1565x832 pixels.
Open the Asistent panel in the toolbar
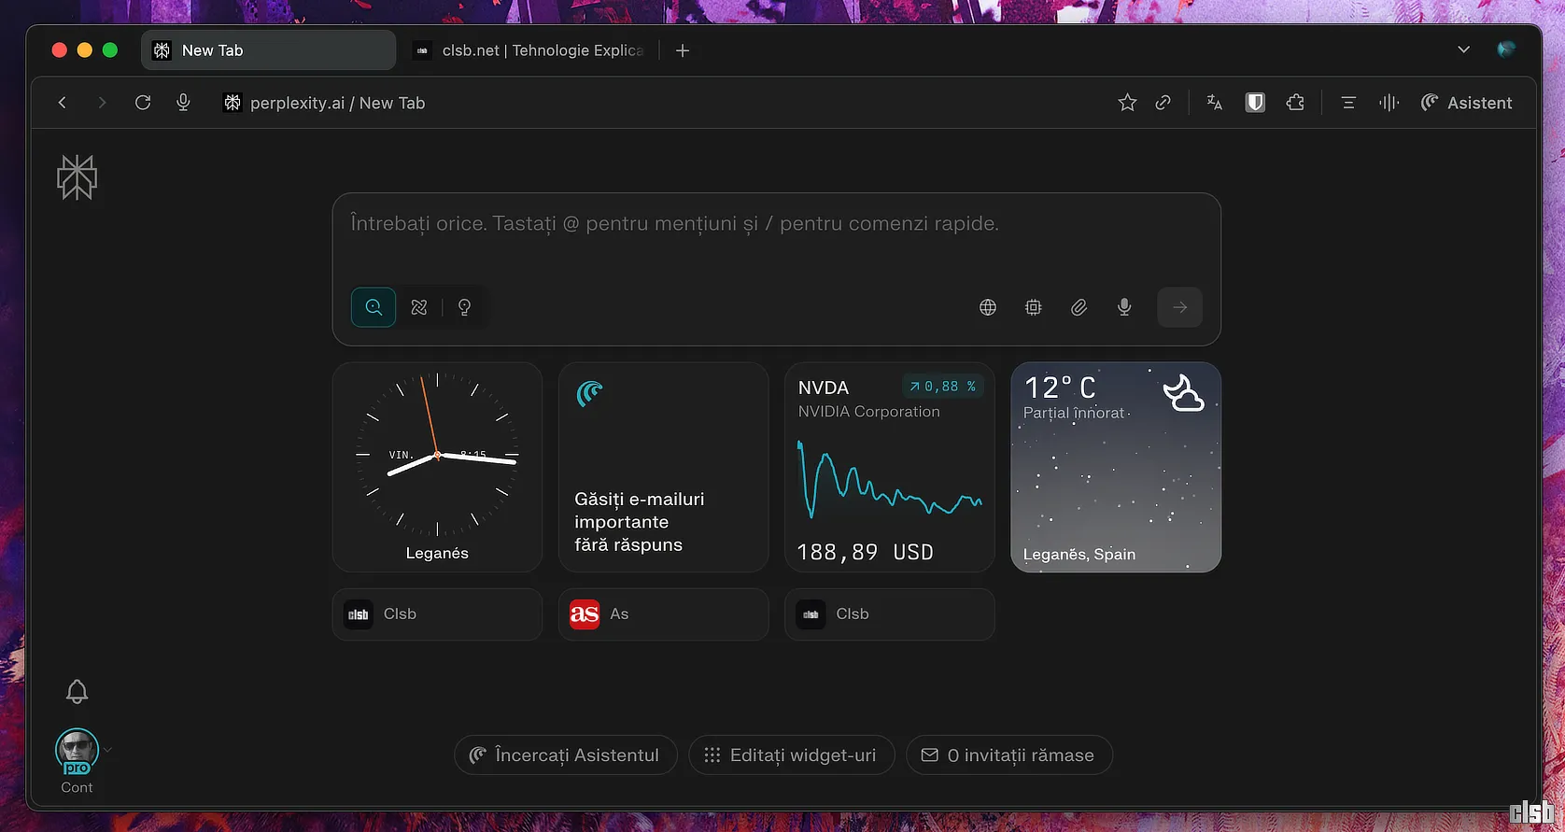coord(1466,103)
